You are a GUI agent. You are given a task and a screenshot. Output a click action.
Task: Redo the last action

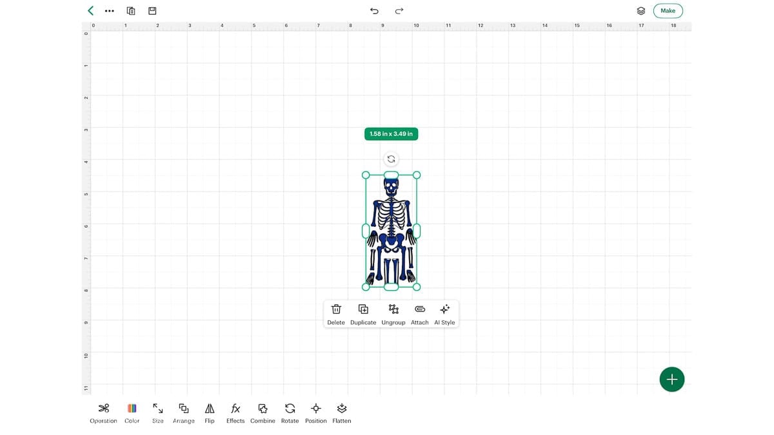pos(399,11)
